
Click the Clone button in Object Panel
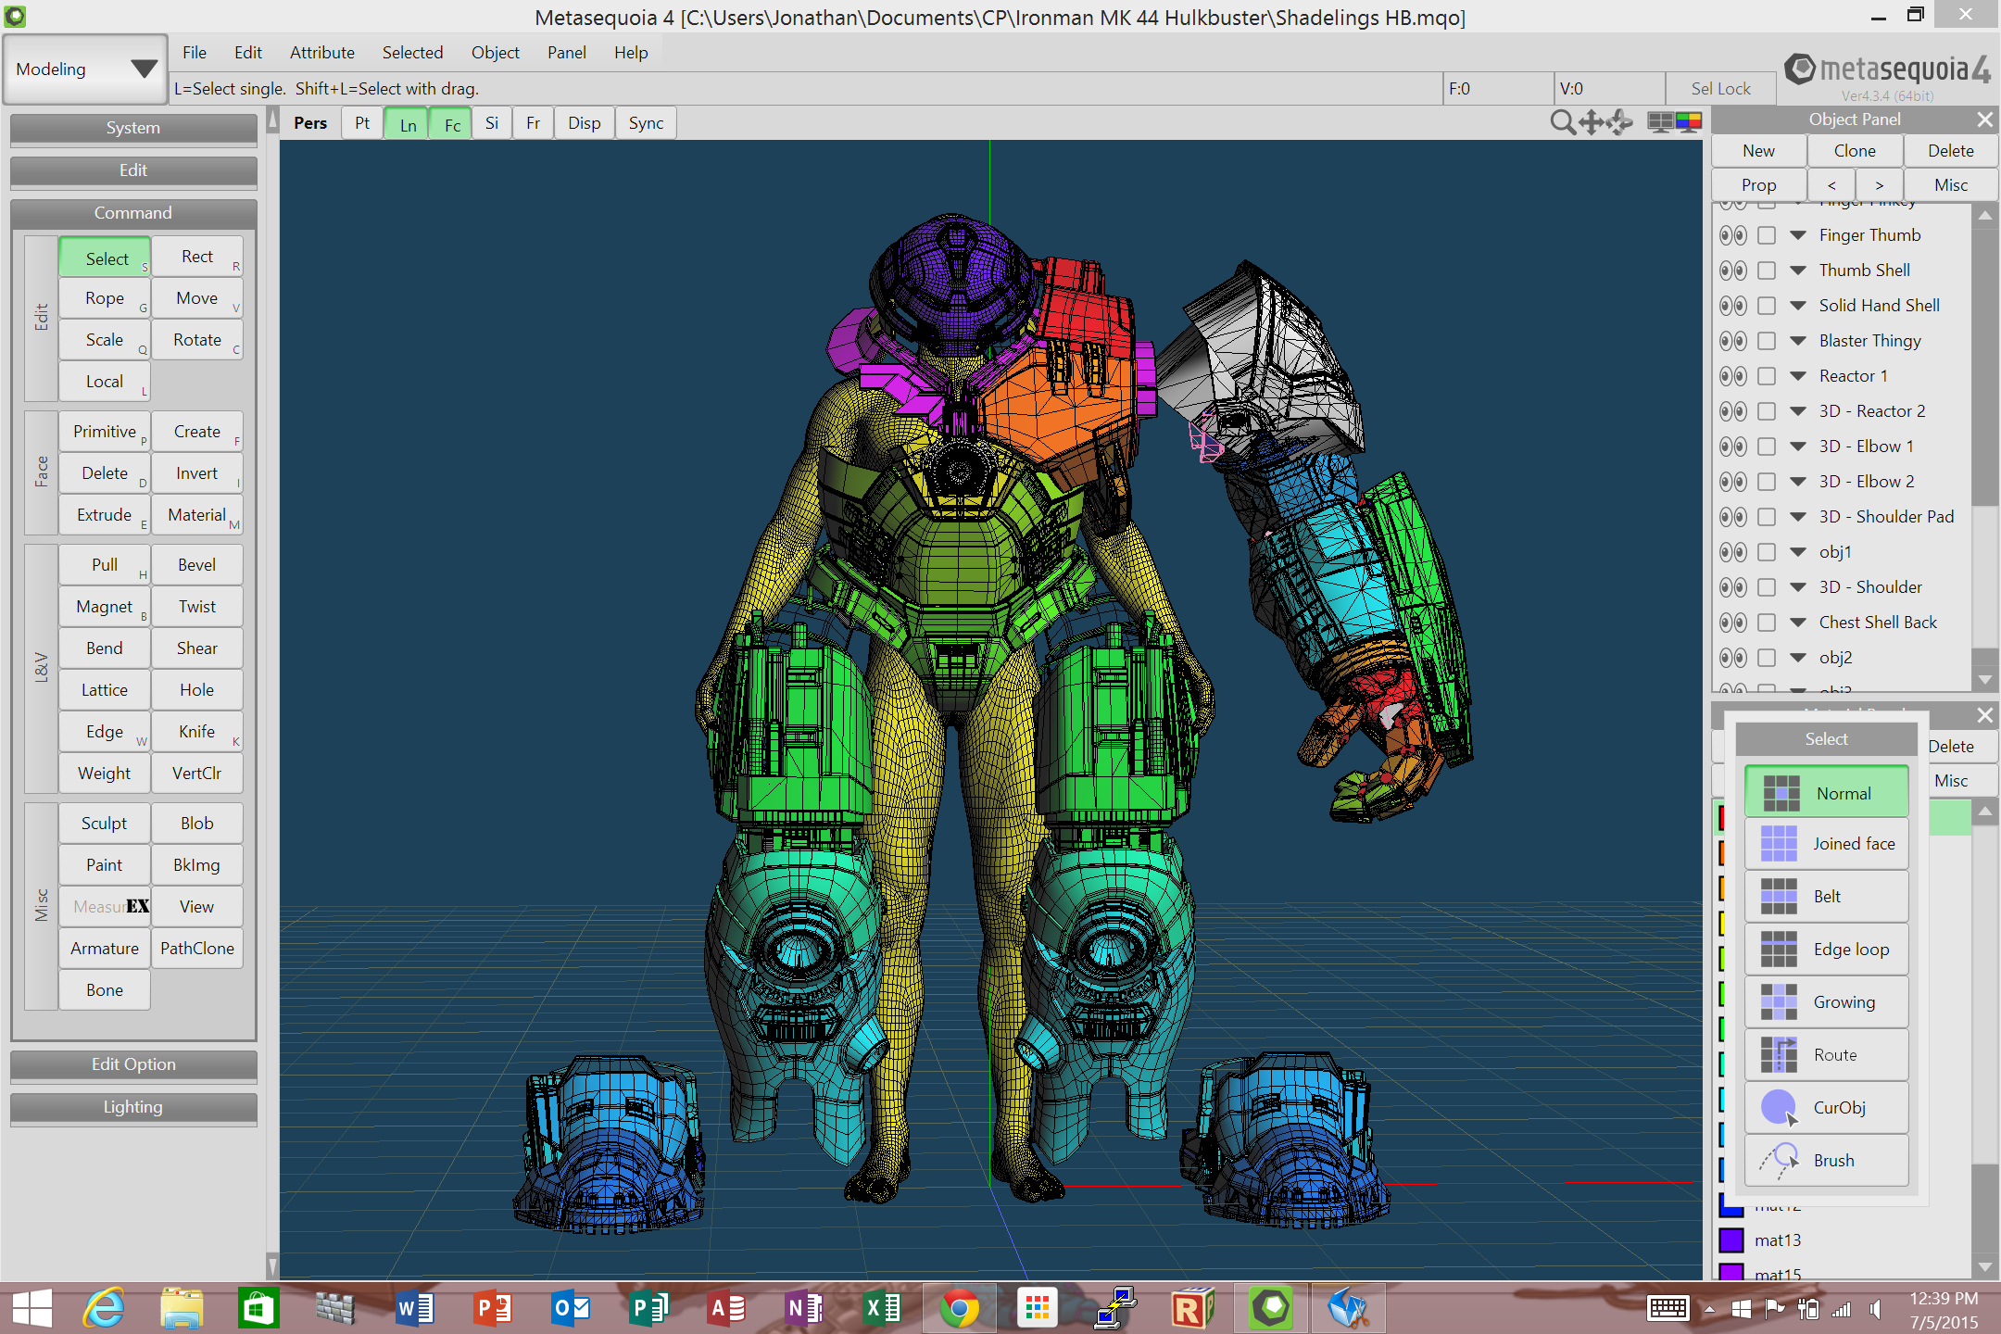[1855, 151]
